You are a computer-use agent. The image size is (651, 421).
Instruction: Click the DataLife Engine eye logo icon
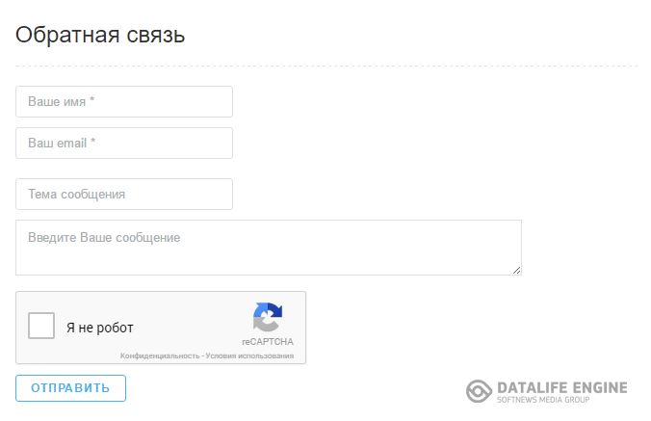(479, 391)
